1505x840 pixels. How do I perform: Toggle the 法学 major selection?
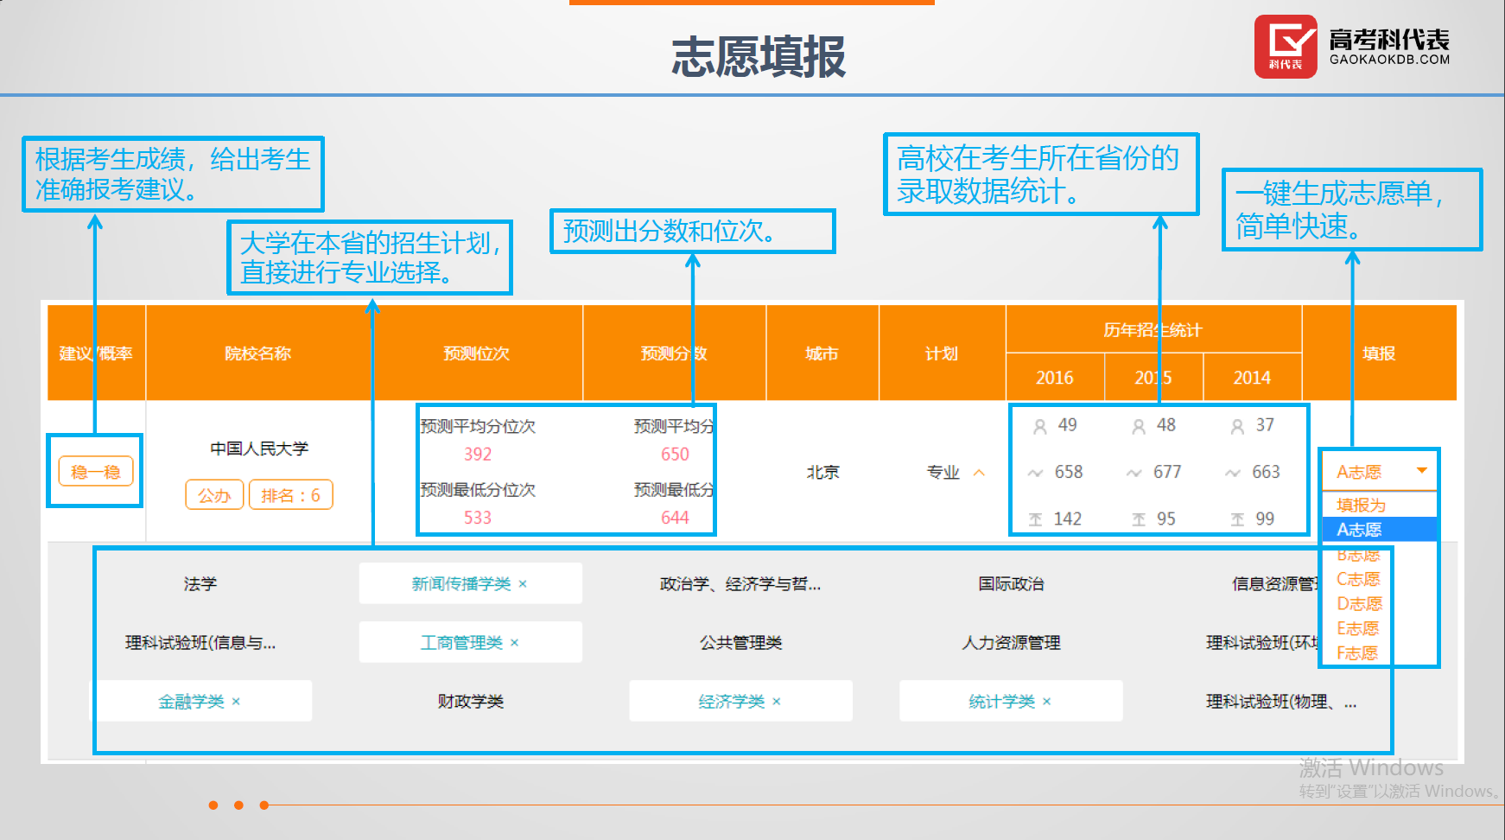point(200,584)
